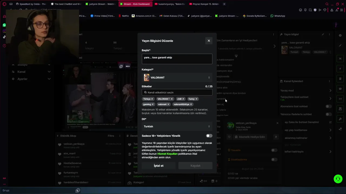
Task: Open the Hizmet Koşulları link
Action: click(x=168, y=154)
